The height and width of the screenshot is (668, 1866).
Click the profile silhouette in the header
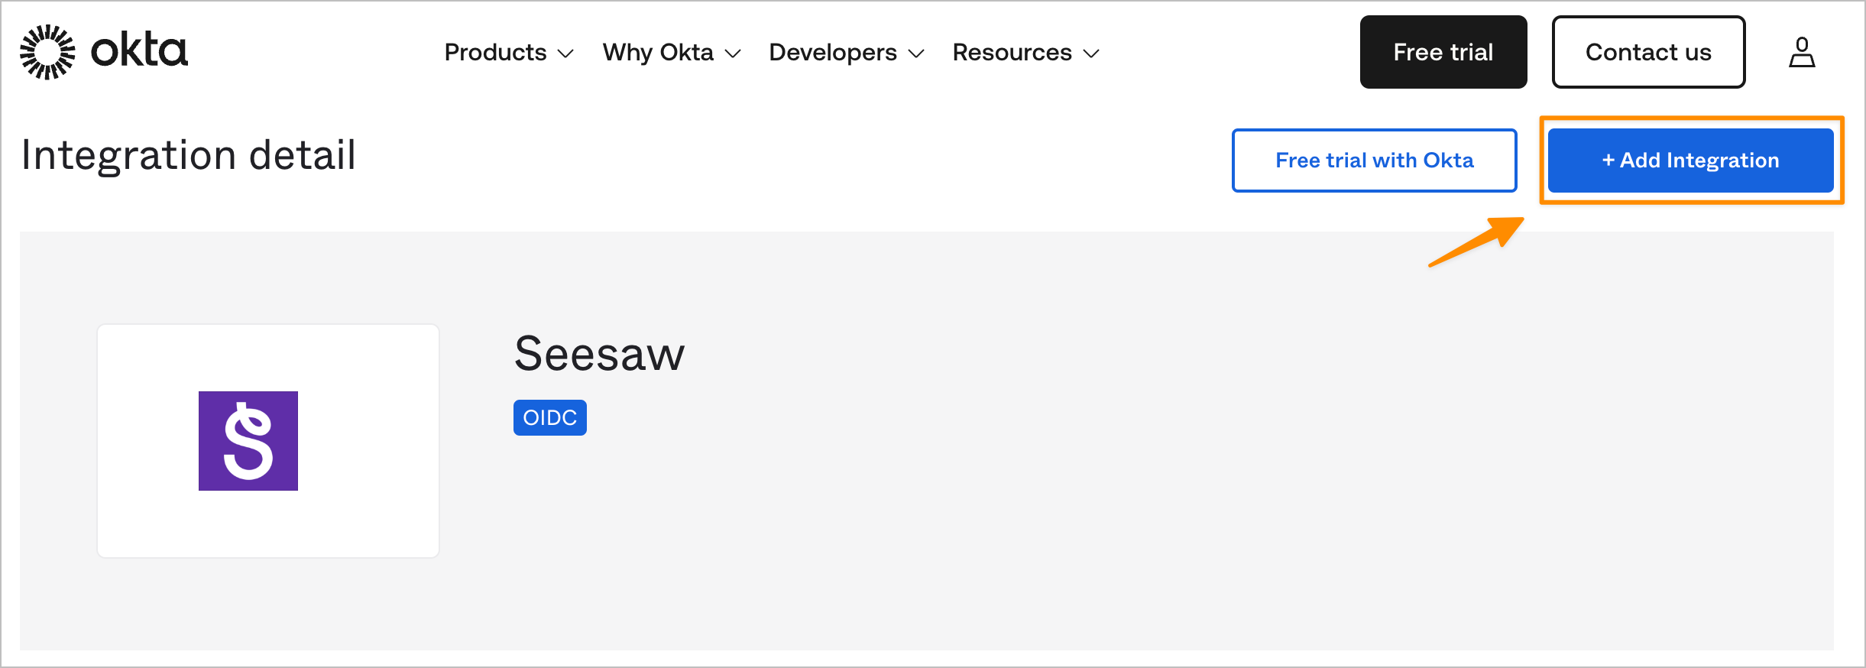pyautogui.click(x=1802, y=51)
